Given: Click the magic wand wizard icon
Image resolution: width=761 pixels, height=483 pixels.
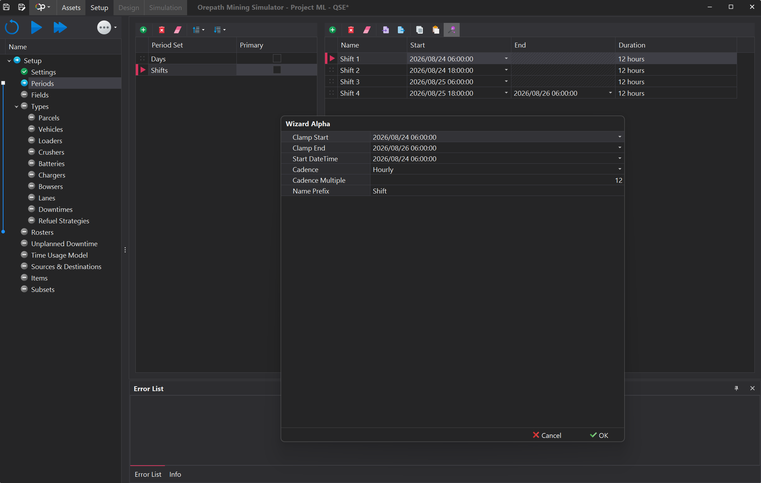Looking at the screenshot, I should click(x=452, y=30).
